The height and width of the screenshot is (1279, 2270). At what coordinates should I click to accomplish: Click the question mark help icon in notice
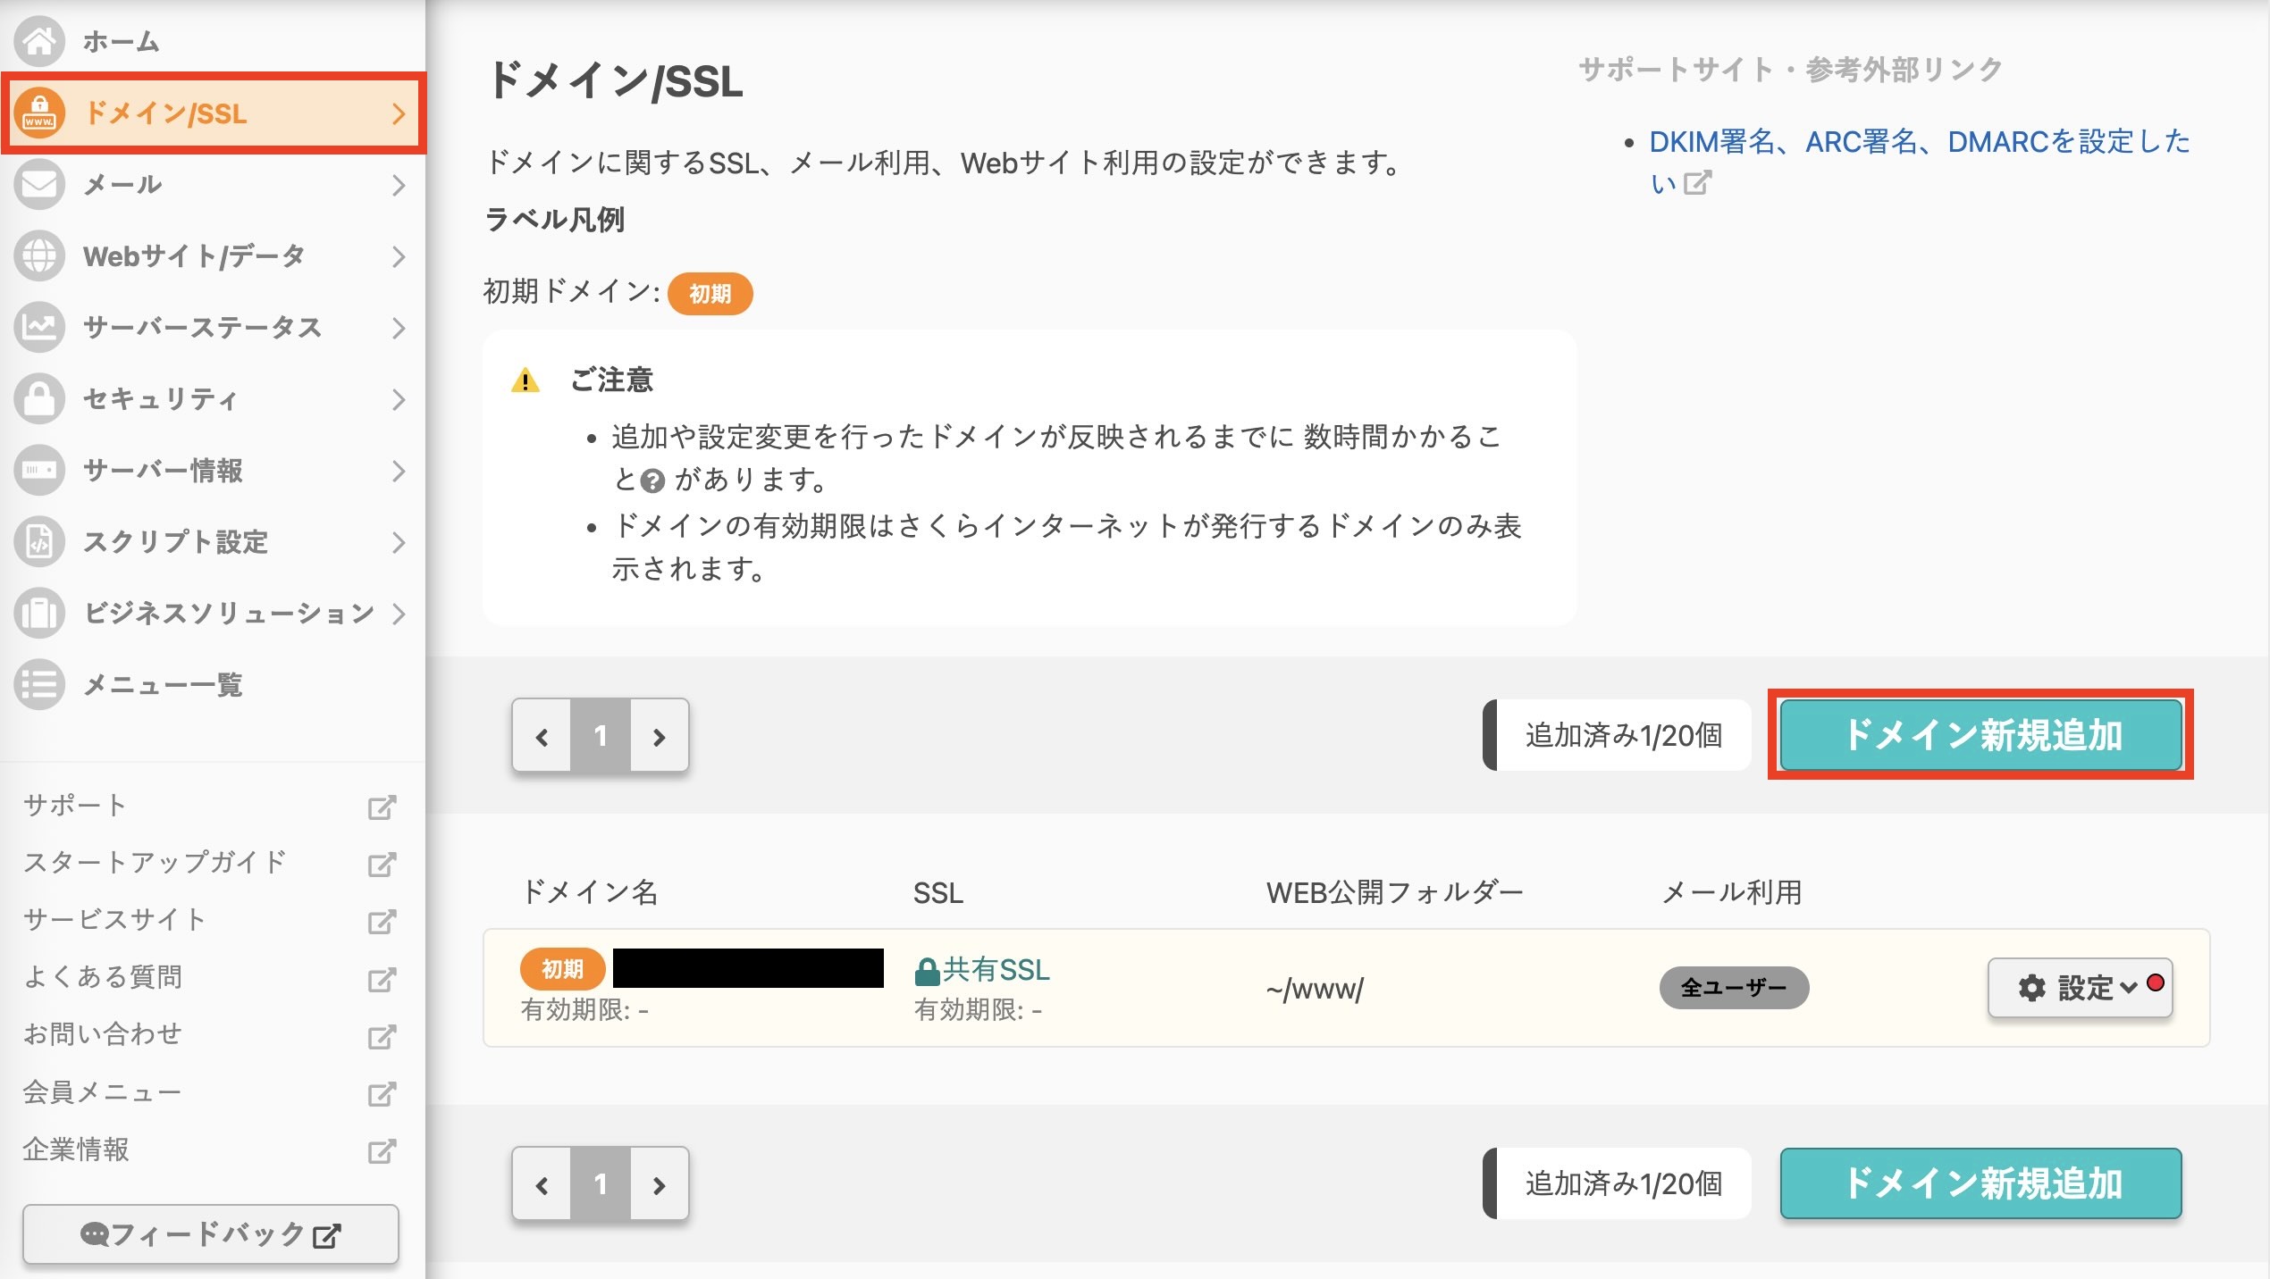click(x=653, y=482)
